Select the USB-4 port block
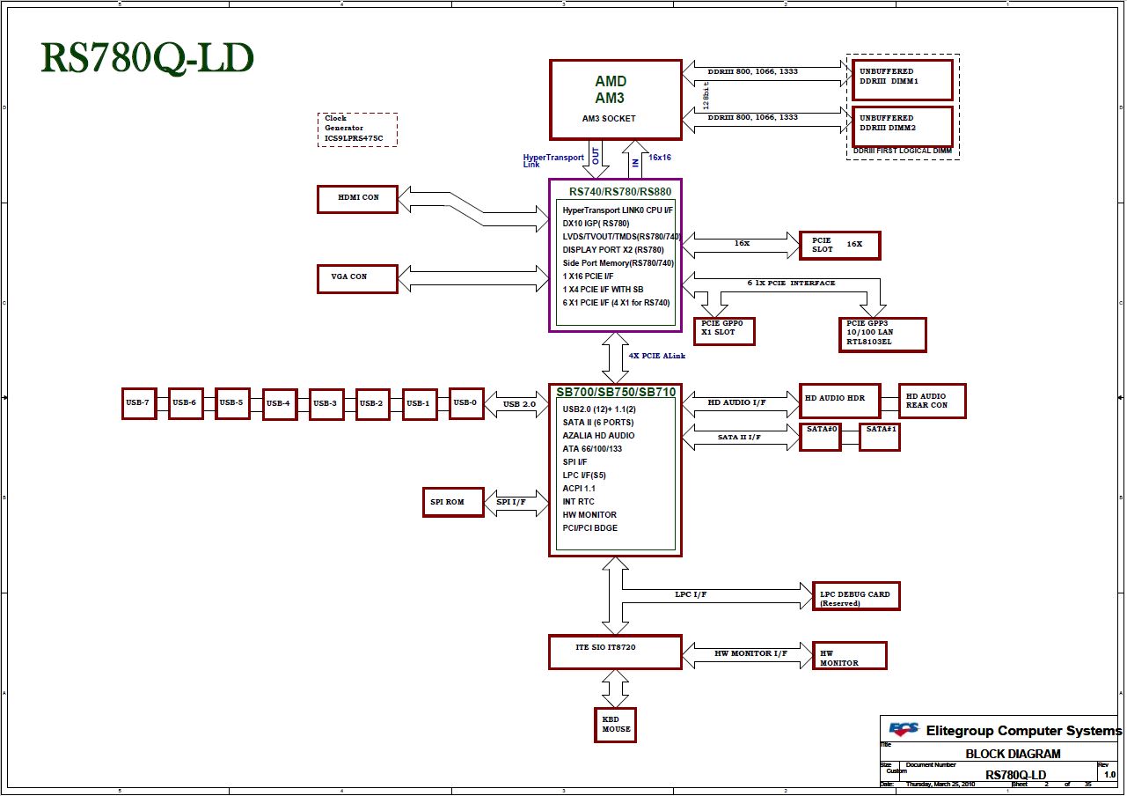The height and width of the screenshot is (796, 1127). click(x=279, y=403)
